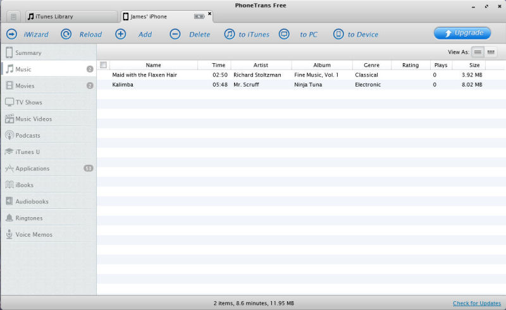Screen dimensions: 506x310
Task: Open the list menu icon left of iTunes Library tab
Action: (x=13, y=16)
